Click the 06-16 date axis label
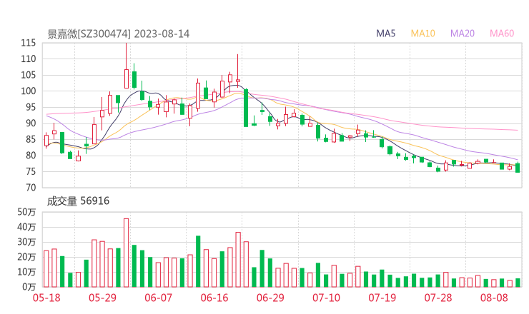Viewport: 529px width, 314px height. (214, 298)
